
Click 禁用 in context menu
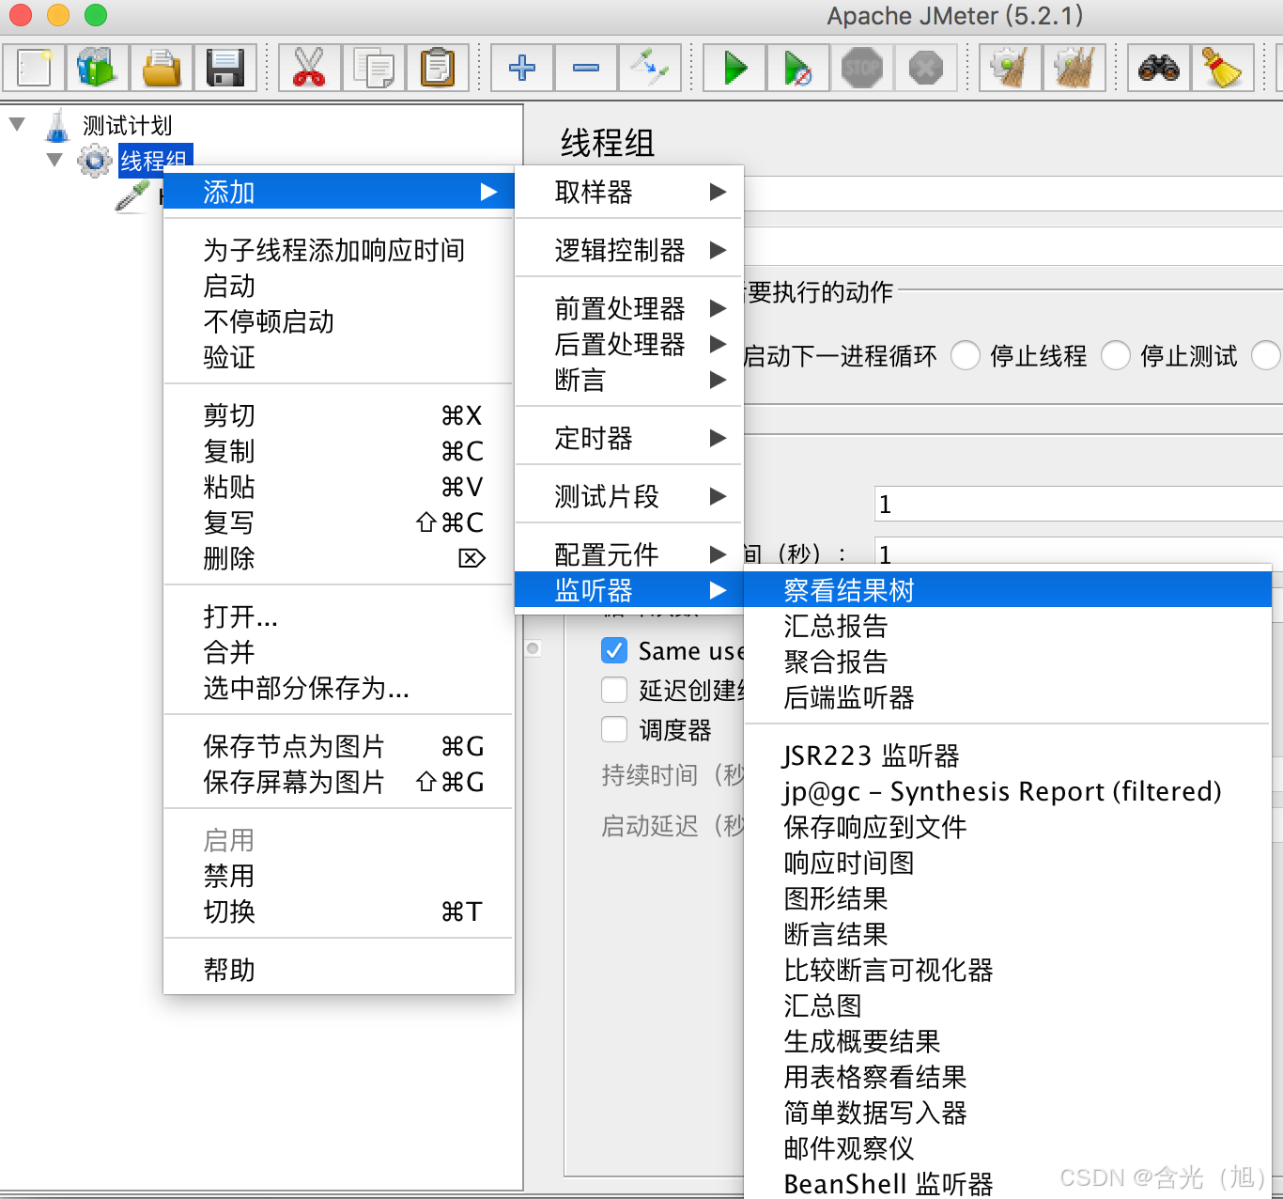339,876
